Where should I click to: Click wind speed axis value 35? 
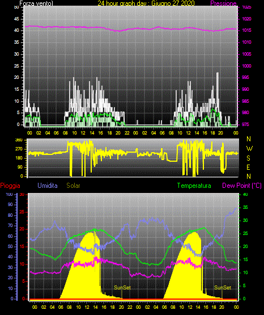click(x=16, y=42)
